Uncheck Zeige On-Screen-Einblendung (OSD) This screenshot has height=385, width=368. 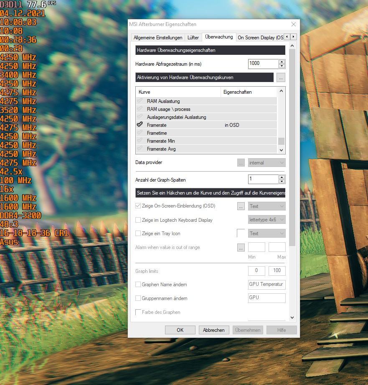click(x=138, y=206)
